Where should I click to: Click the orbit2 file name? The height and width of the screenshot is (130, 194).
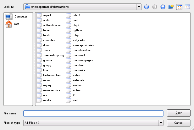(76, 15)
